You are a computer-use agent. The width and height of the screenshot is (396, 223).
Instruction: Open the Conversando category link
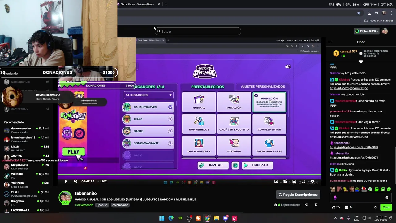84,205
